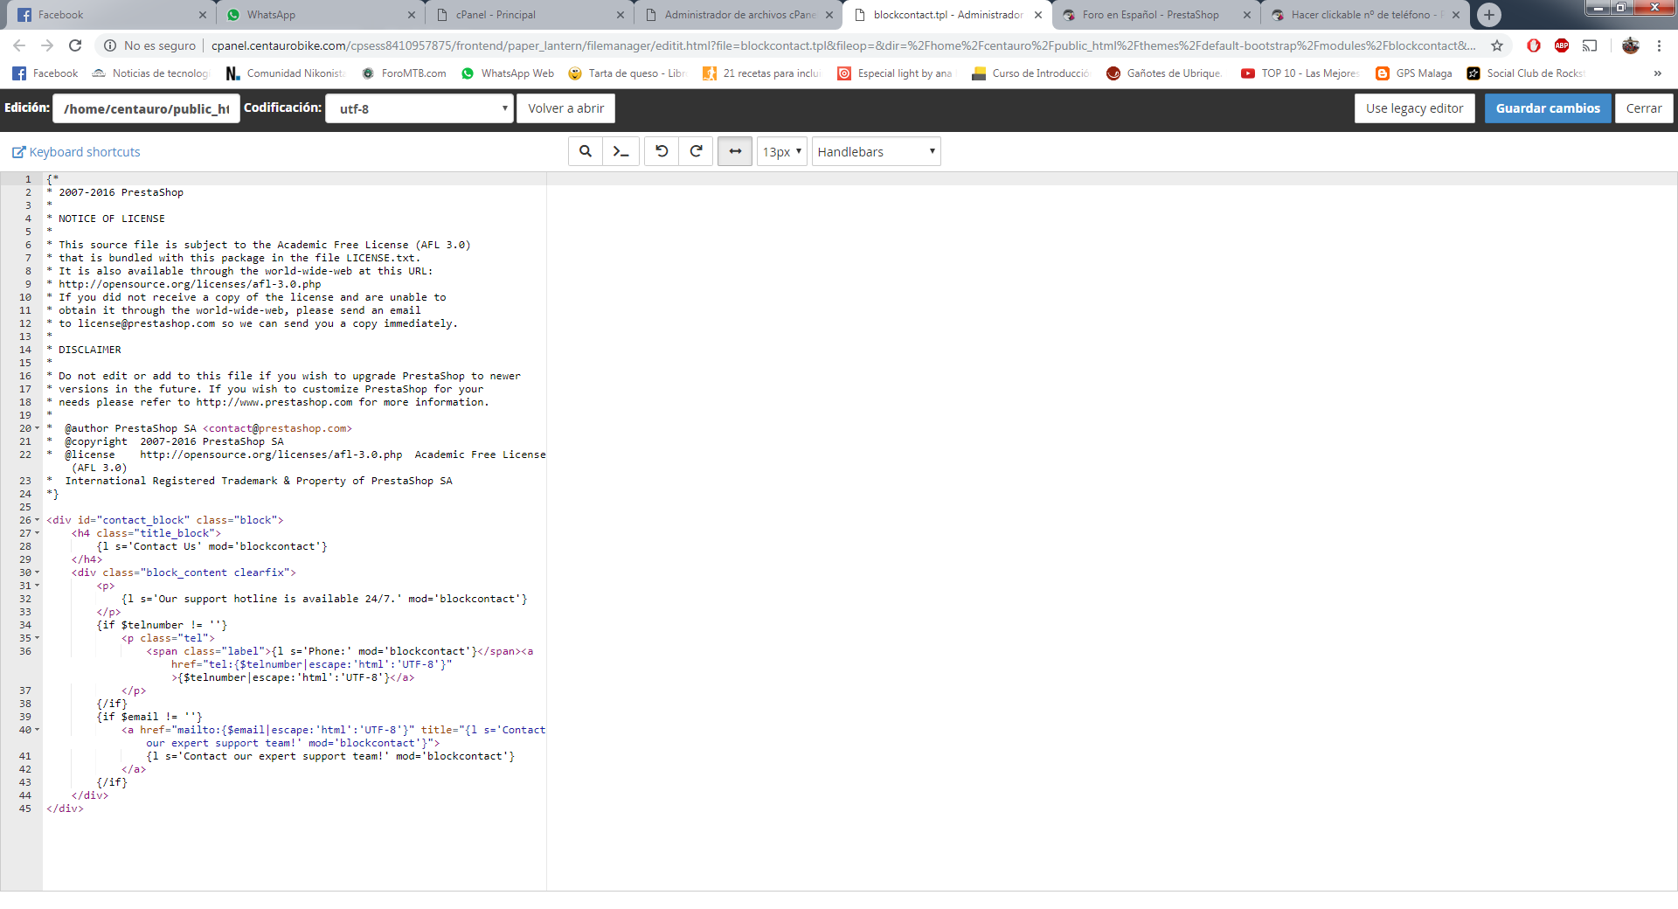Collapse the h4 fold at line 27

(x=37, y=533)
